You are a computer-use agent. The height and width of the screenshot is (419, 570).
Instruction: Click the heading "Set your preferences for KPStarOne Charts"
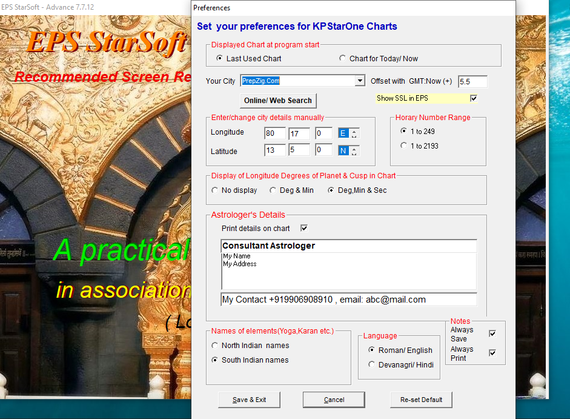297,26
